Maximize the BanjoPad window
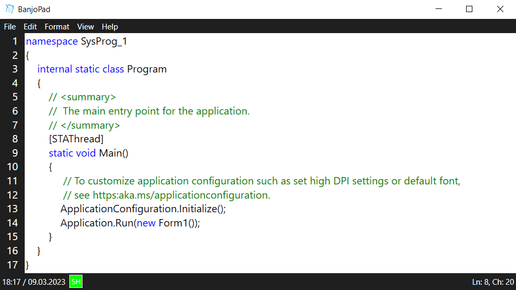 pyautogui.click(x=469, y=9)
